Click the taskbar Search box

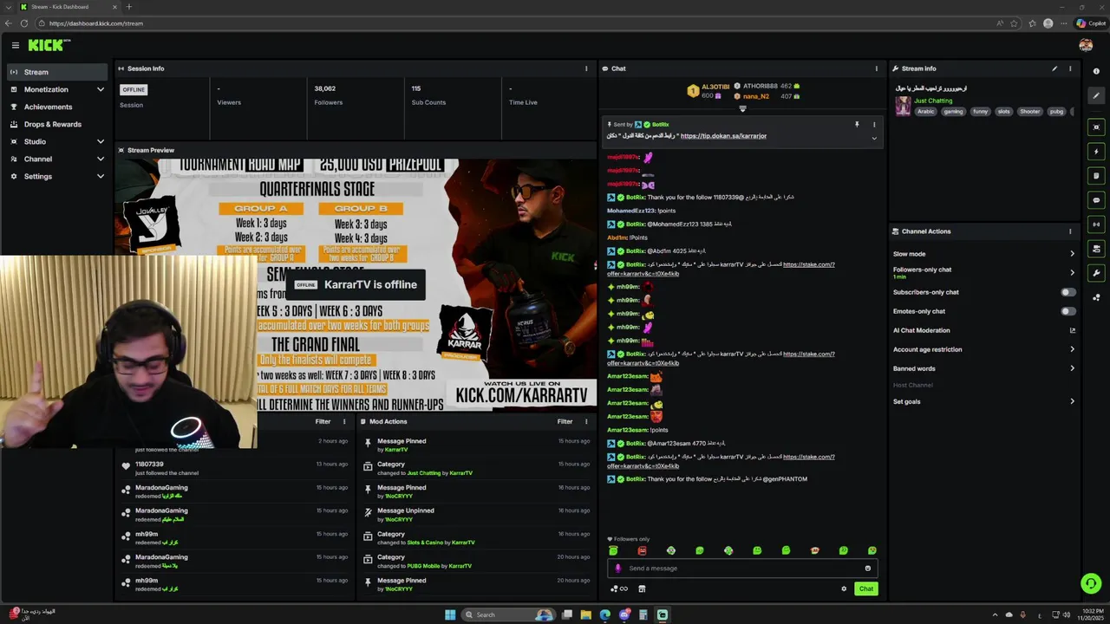(x=509, y=614)
